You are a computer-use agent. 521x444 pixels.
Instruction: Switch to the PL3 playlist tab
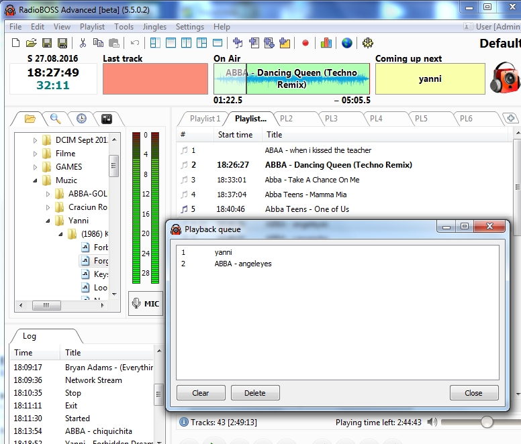click(331, 119)
